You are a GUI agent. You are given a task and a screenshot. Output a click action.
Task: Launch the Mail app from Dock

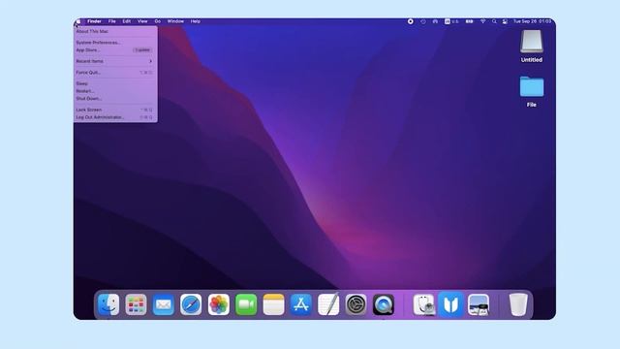click(x=164, y=304)
